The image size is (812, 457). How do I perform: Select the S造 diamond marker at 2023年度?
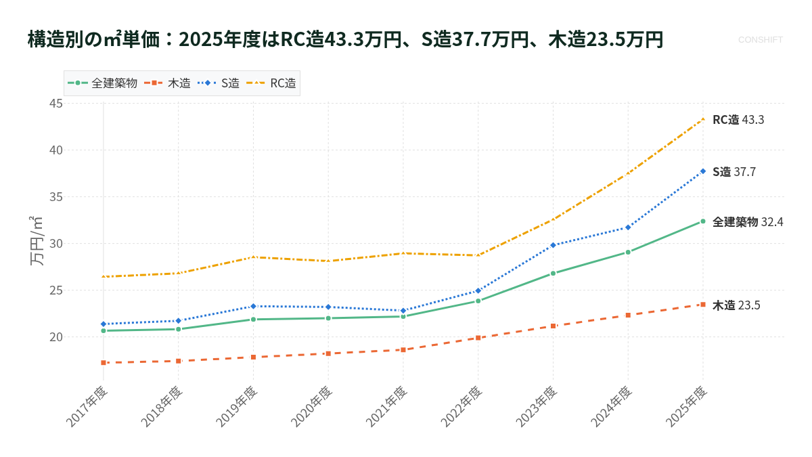(x=553, y=245)
